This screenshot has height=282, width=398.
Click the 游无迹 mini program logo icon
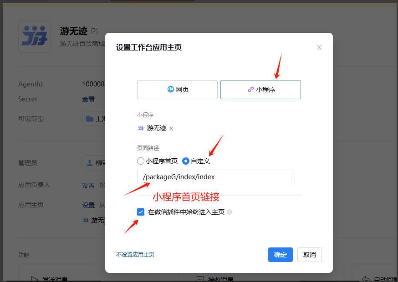(x=141, y=128)
